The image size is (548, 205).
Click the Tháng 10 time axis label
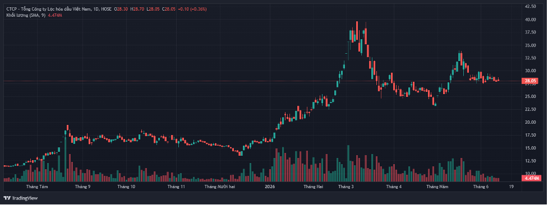coord(127,187)
